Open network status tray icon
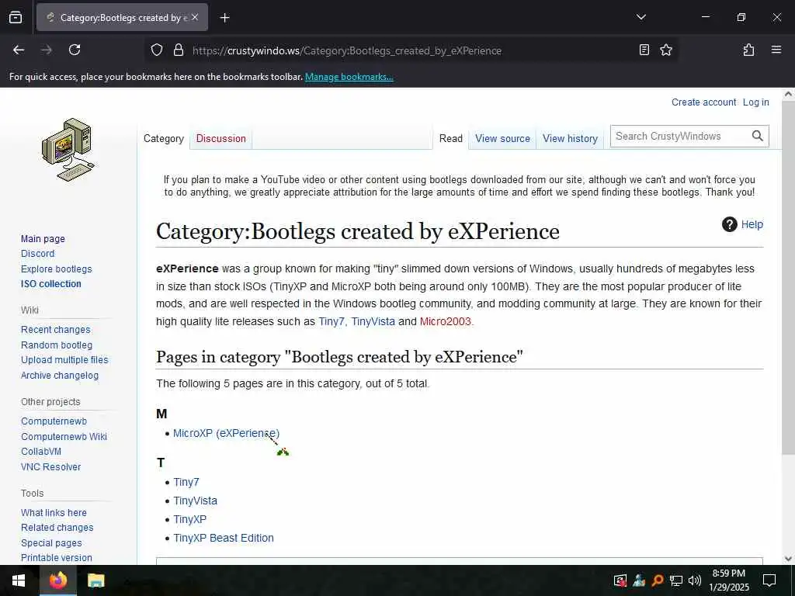The image size is (795, 596). tap(676, 580)
